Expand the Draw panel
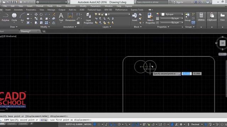 [x=14, y=27]
